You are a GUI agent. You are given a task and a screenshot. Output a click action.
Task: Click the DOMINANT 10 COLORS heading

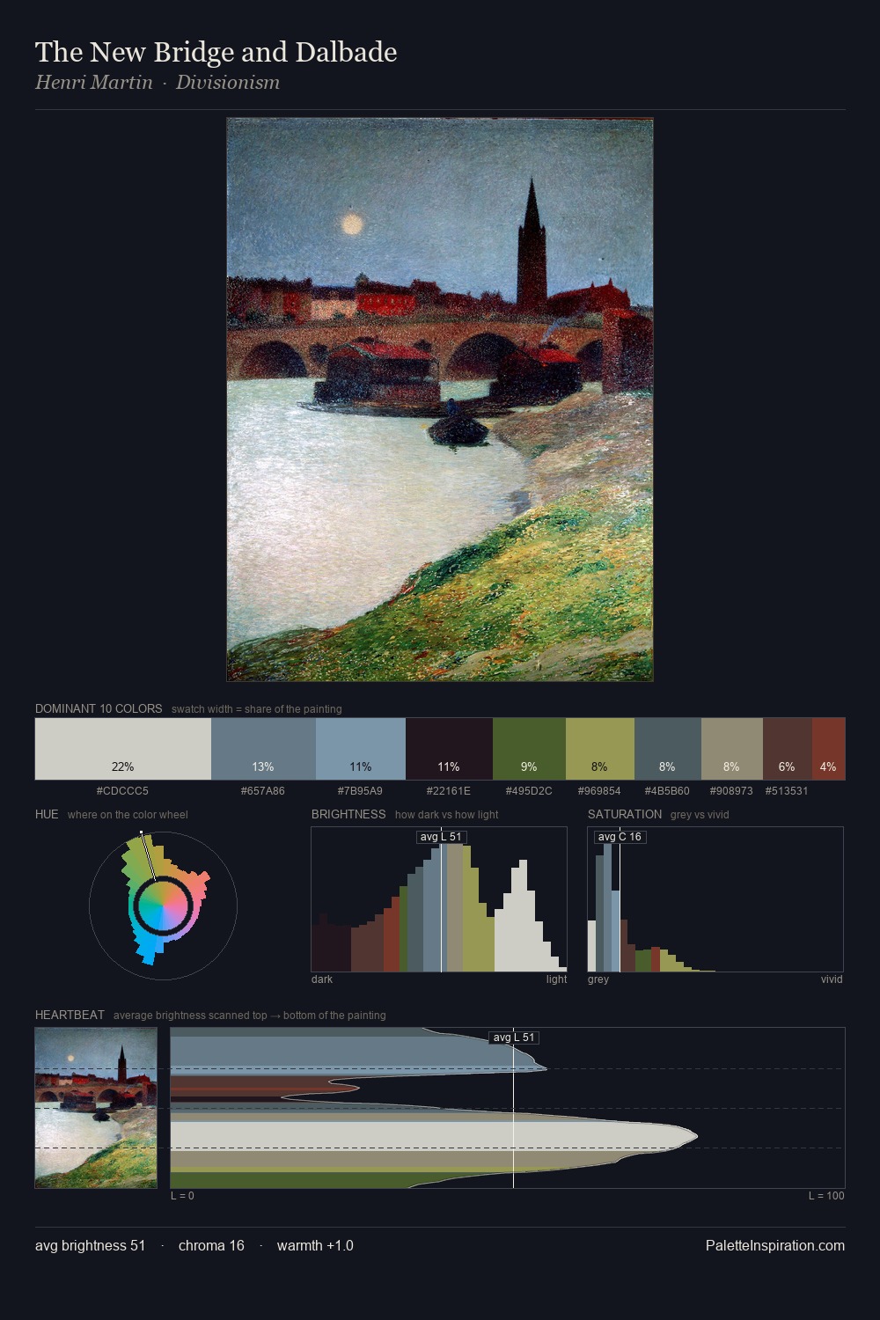click(x=99, y=708)
